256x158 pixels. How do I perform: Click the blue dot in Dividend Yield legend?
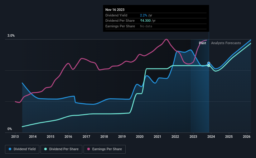pyautogui.click(x=10, y=149)
